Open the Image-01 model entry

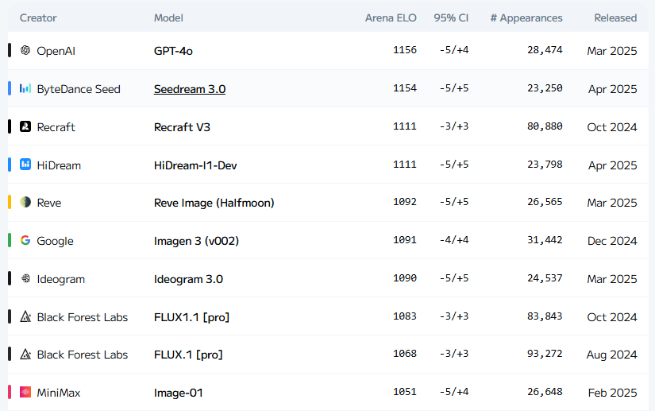click(x=179, y=393)
